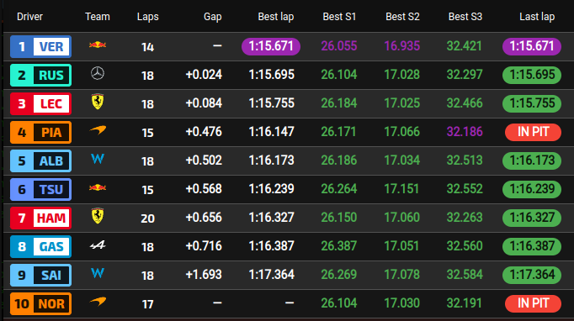
Task: Sort by the Gap column header
Action: coord(213,17)
